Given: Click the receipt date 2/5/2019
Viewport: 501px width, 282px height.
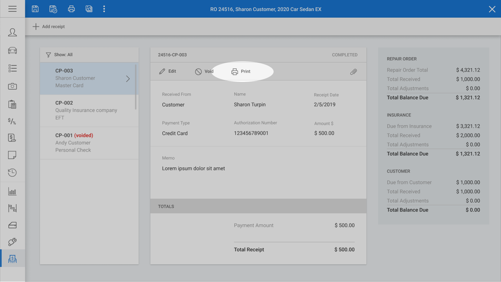Looking at the screenshot, I should [325, 105].
